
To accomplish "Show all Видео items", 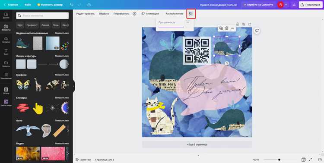I will click(x=62, y=144).
